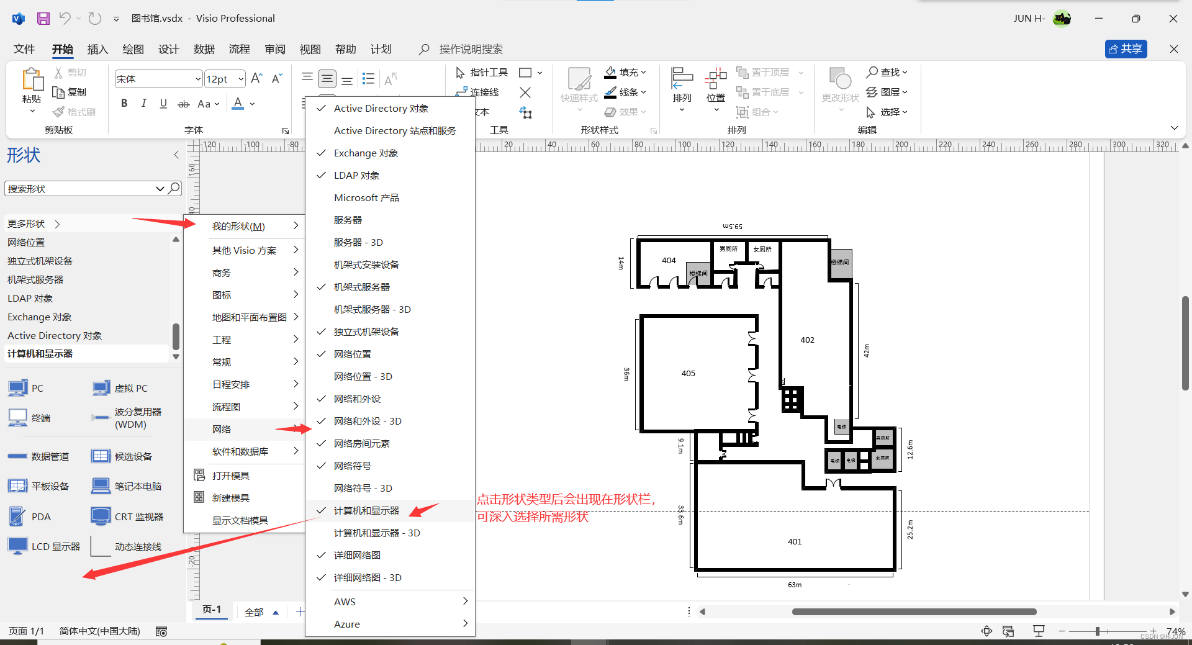This screenshot has width=1192, height=645.
Task: Click the zoom slider handle
Action: (1098, 631)
